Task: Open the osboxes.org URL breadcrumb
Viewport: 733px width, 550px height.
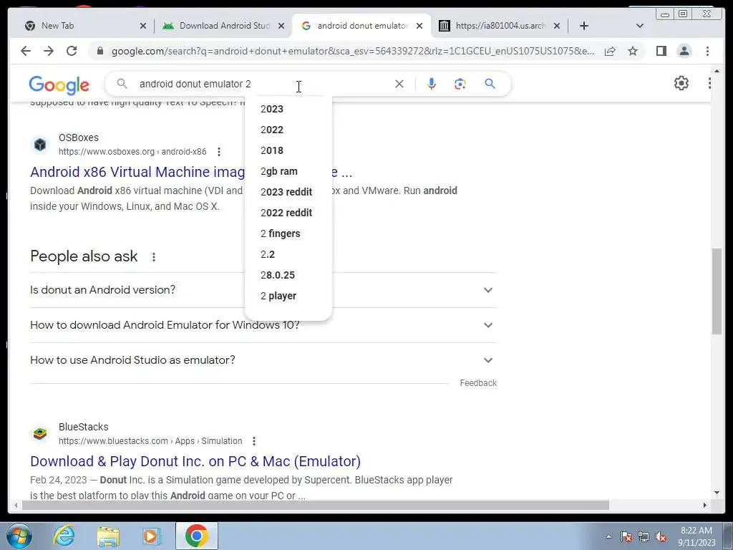Action: [x=132, y=152]
